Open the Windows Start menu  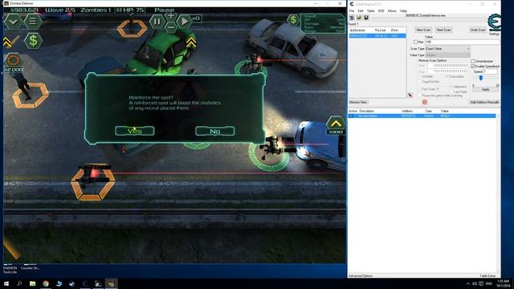point(6,283)
